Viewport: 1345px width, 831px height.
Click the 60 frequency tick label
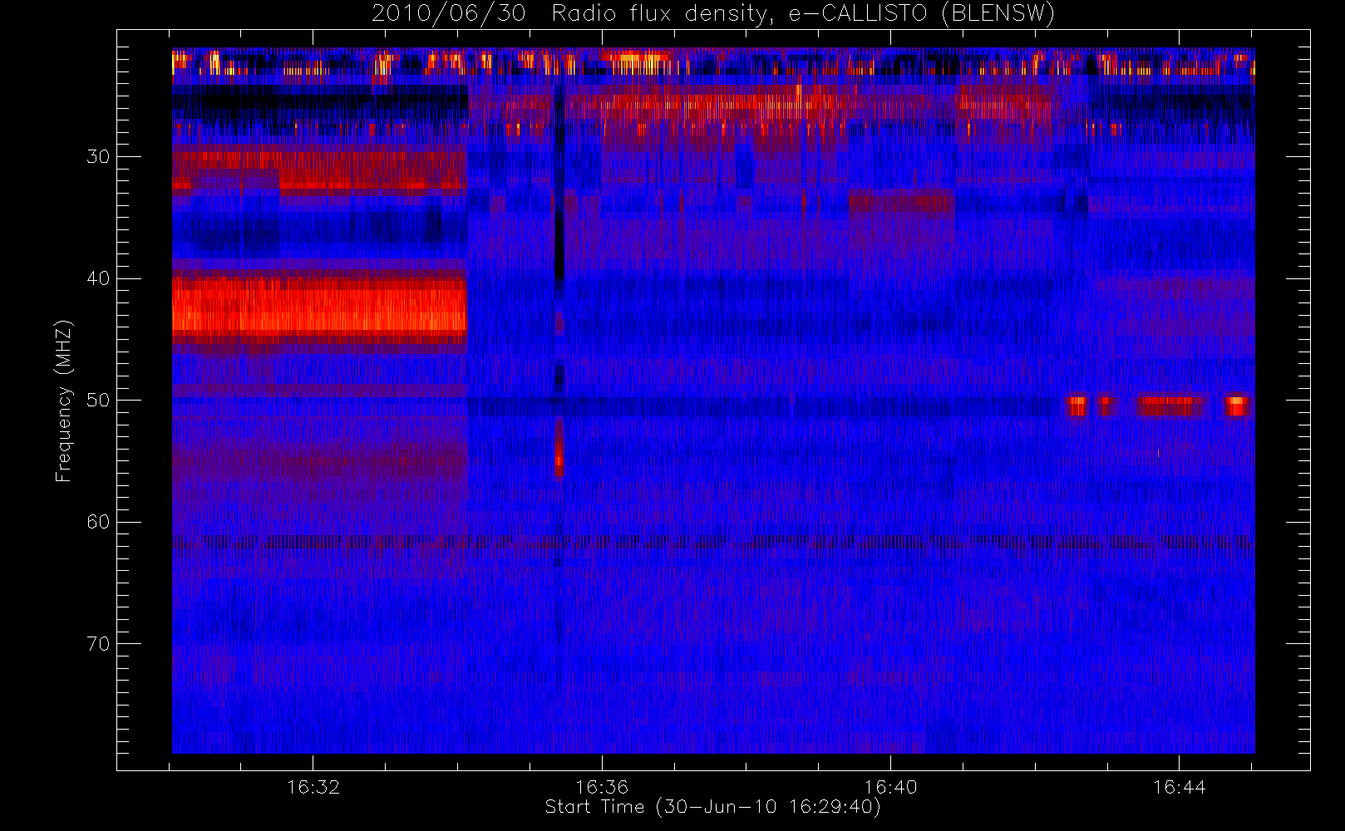98,522
